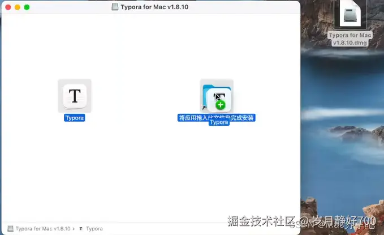Image resolution: width=384 pixels, height=235 pixels.
Task: Click the Typora label under the app icon
Action: [75, 118]
